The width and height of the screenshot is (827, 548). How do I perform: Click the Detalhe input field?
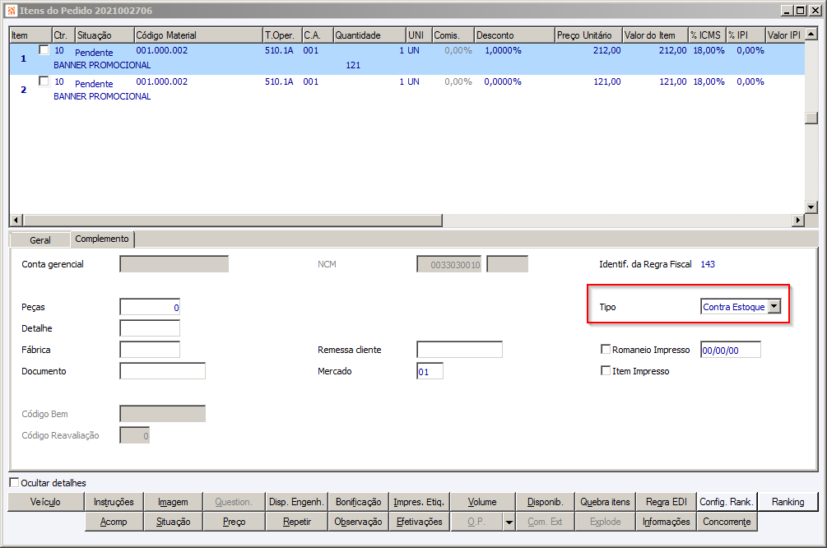click(x=150, y=328)
